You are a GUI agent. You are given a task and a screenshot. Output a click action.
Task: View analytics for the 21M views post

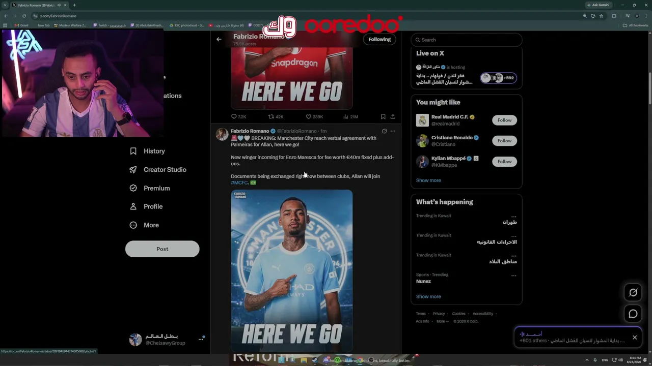[x=350, y=116]
